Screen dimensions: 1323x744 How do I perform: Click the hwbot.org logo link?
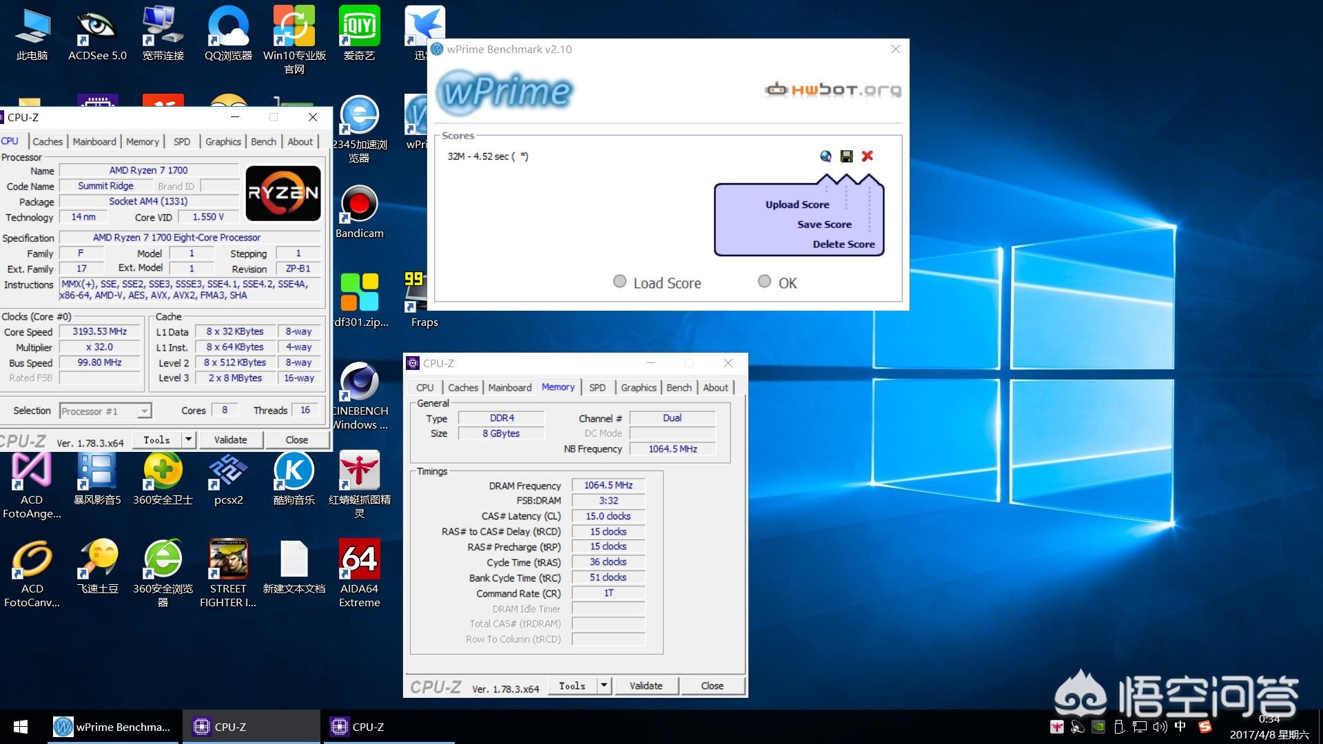click(x=833, y=90)
